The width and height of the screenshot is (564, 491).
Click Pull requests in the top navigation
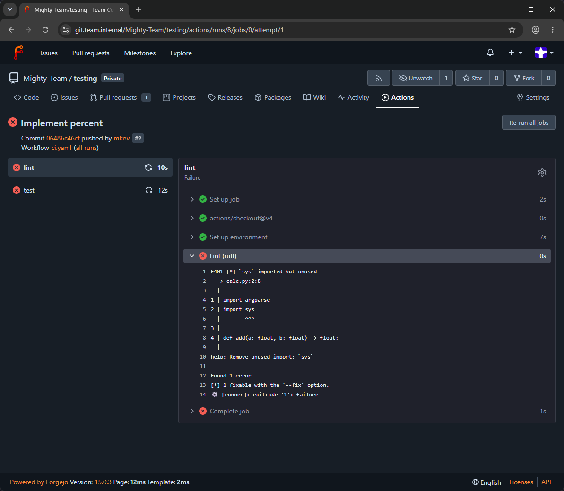point(91,53)
